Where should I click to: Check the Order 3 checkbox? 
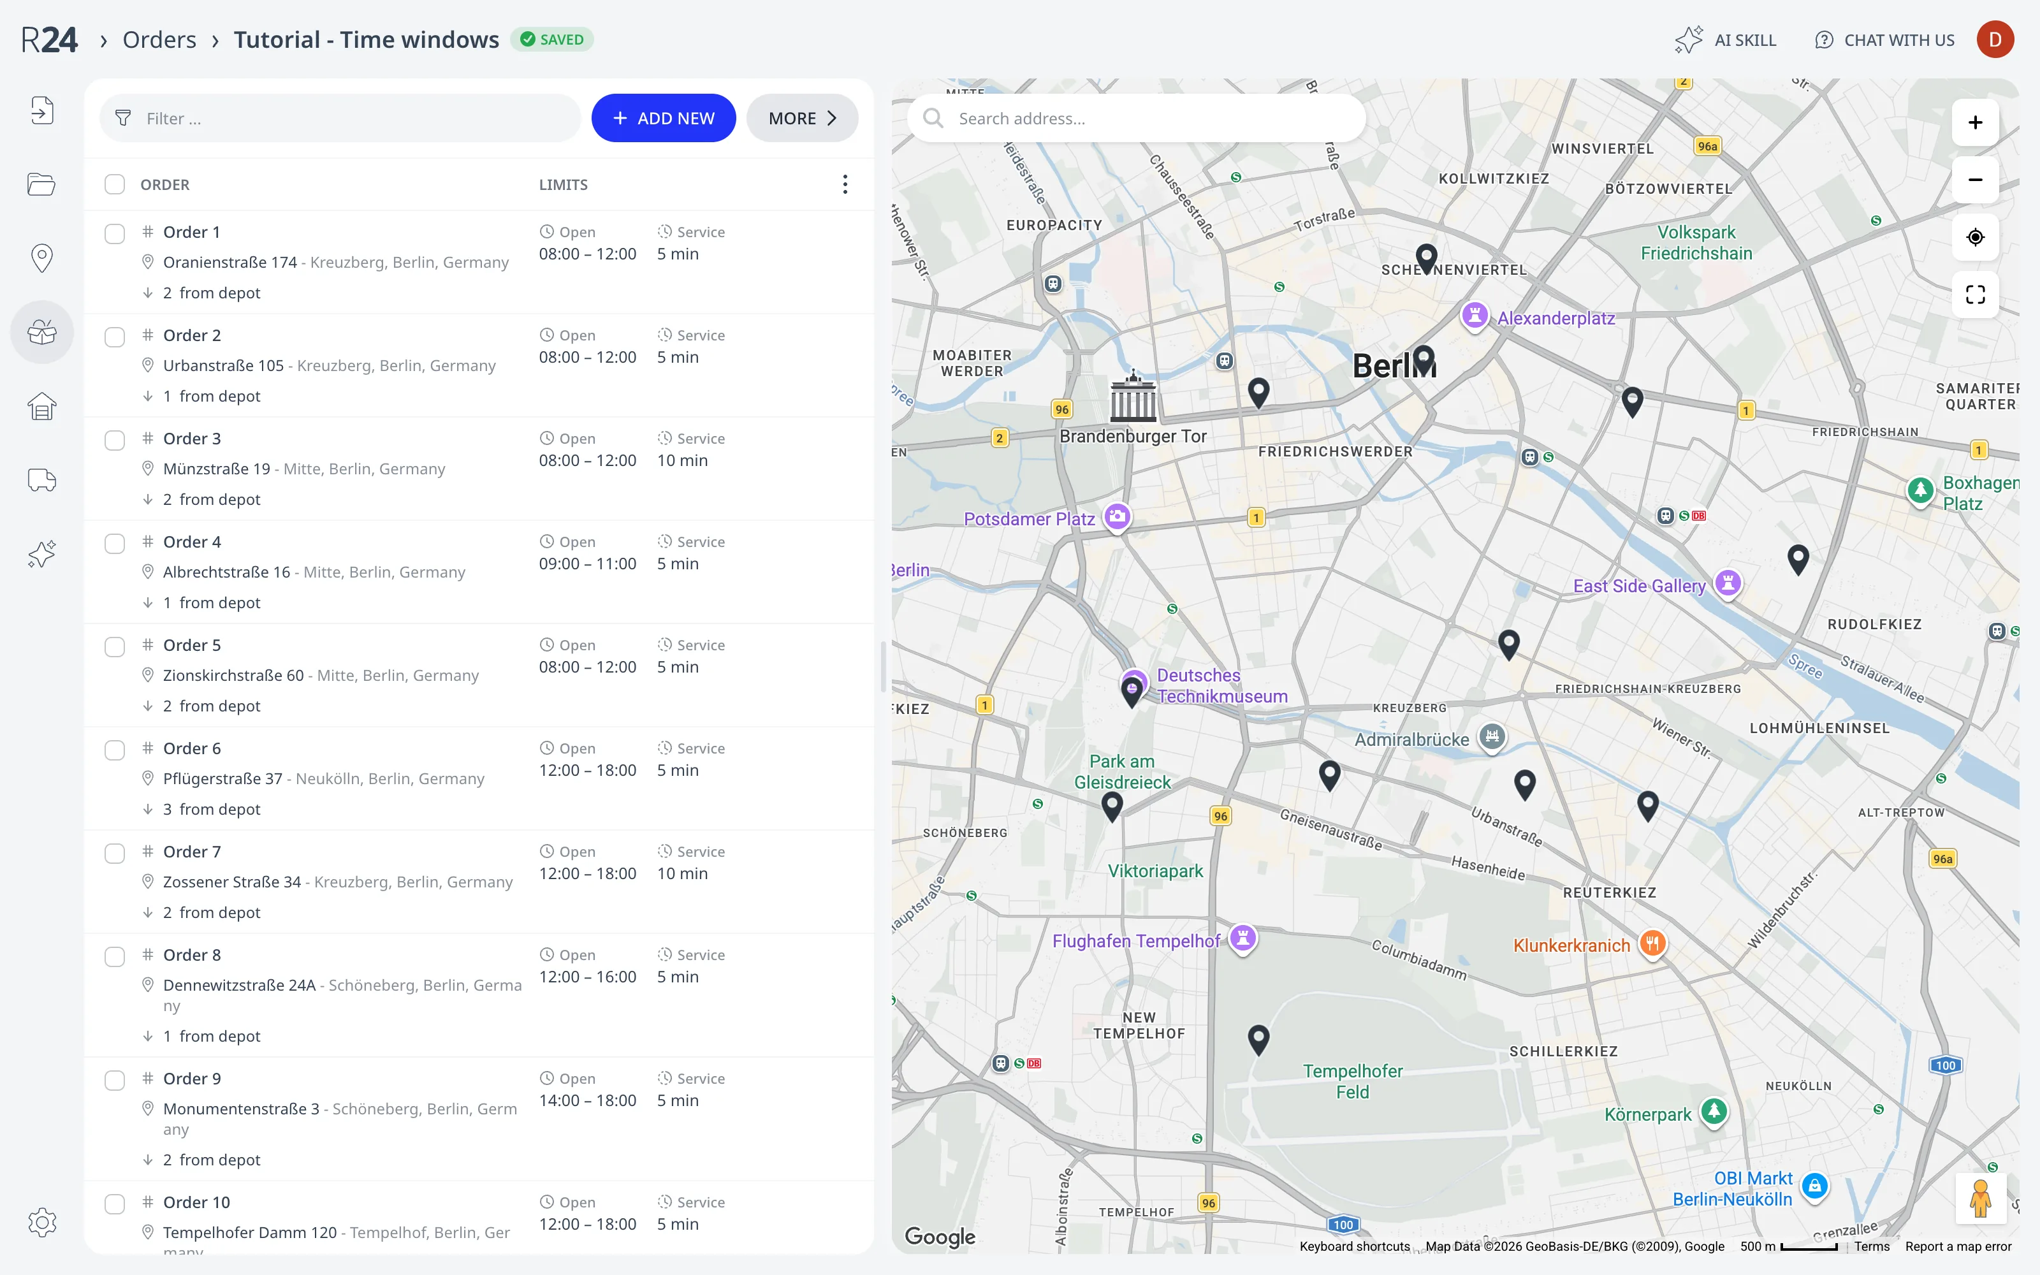click(115, 440)
